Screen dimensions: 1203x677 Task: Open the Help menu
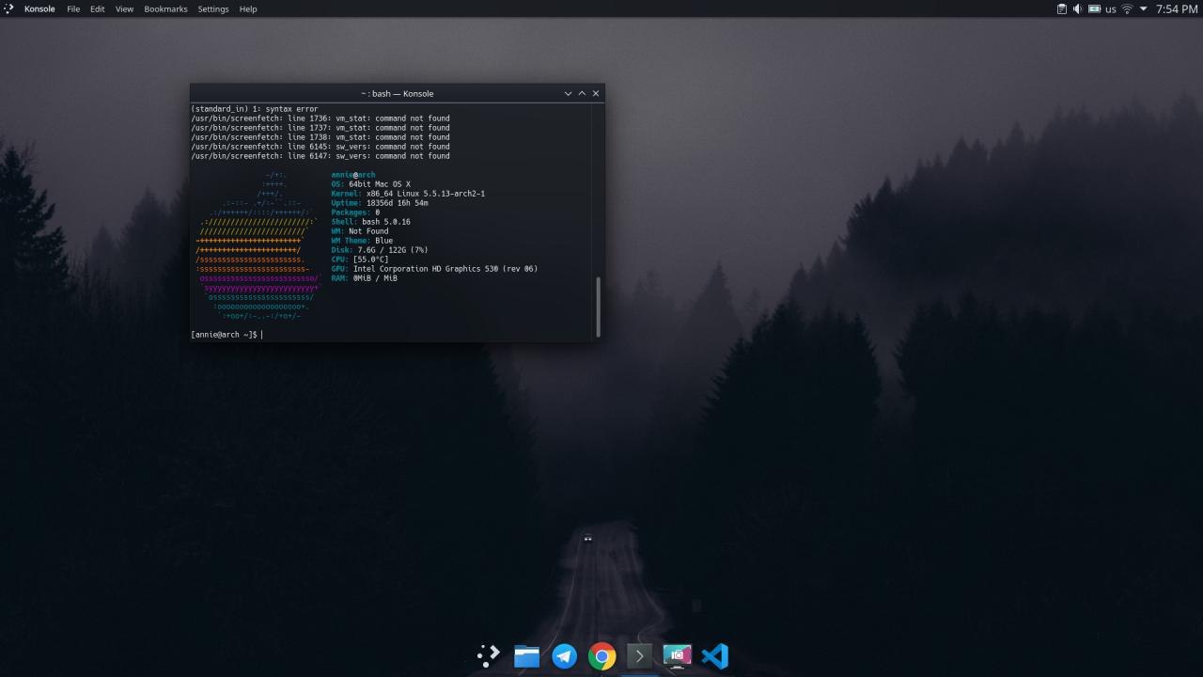click(x=248, y=9)
